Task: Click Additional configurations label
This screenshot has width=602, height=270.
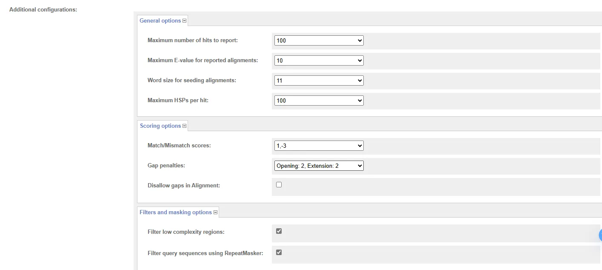Action: pos(43,9)
